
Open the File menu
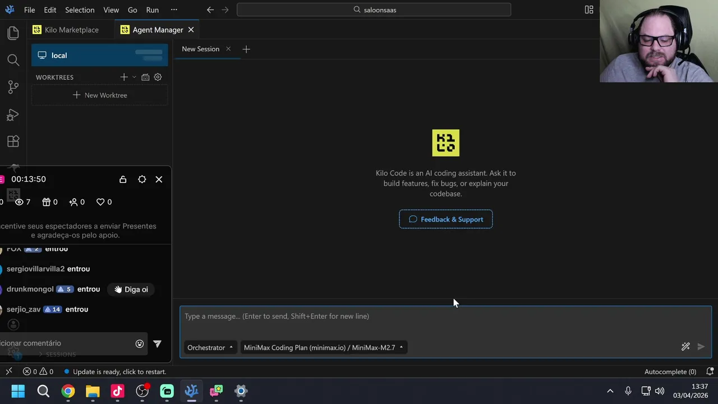(30, 10)
